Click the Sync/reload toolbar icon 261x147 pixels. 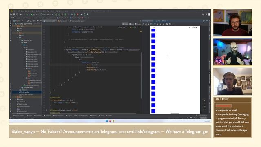click(17, 15)
